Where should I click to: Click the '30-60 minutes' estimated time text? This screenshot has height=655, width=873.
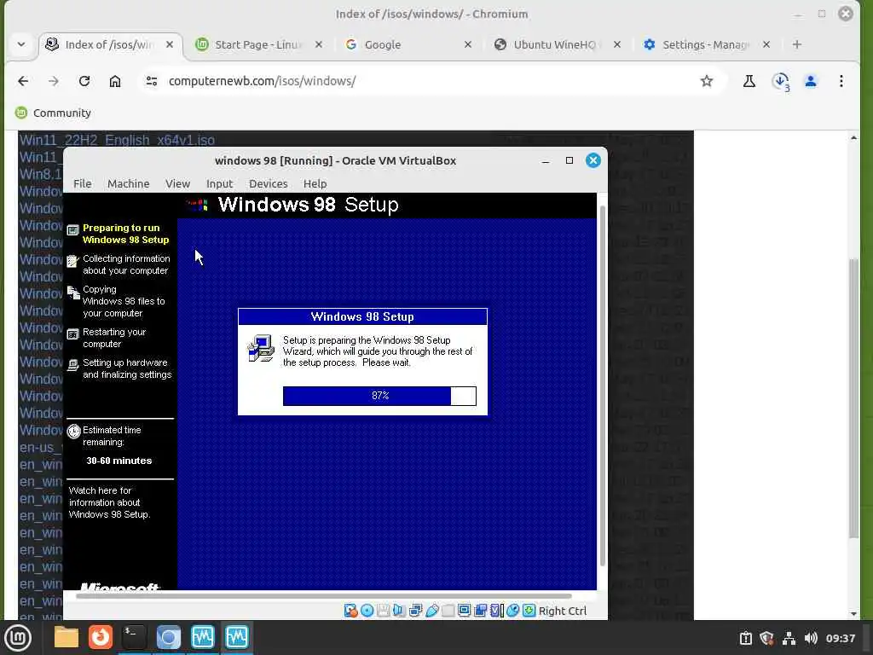click(x=119, y=461)
